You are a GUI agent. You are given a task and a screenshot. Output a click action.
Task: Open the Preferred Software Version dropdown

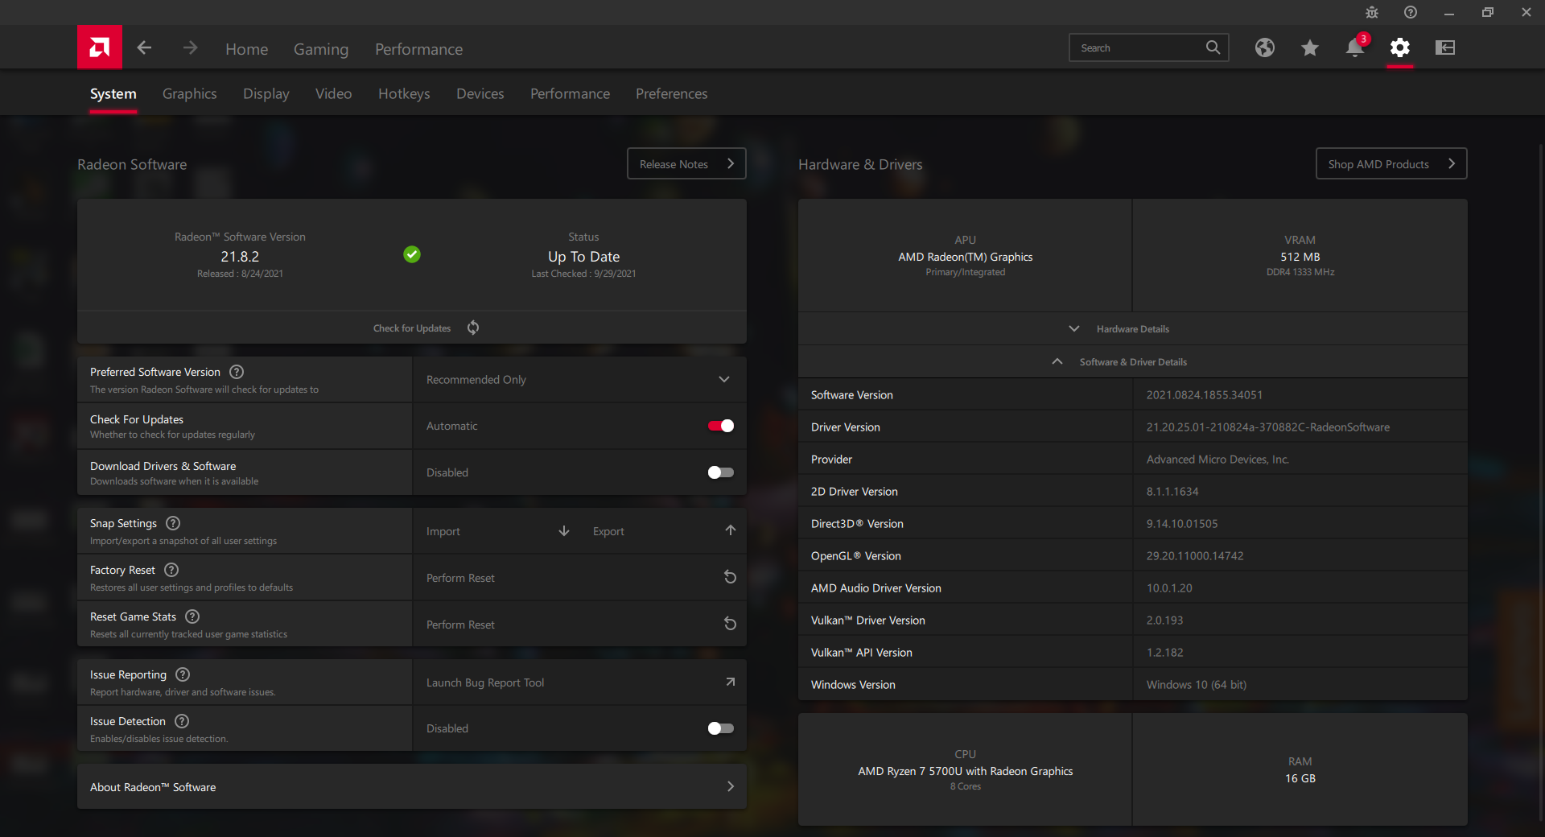tap(579, 380)
